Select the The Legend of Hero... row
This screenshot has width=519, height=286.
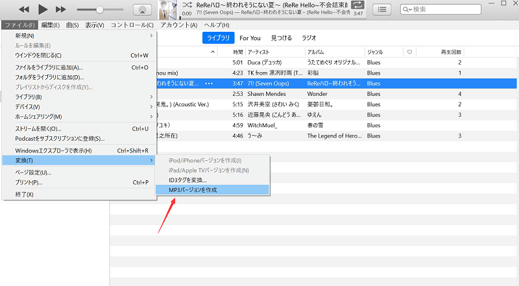pyautogui.click(x=313, y=136)
